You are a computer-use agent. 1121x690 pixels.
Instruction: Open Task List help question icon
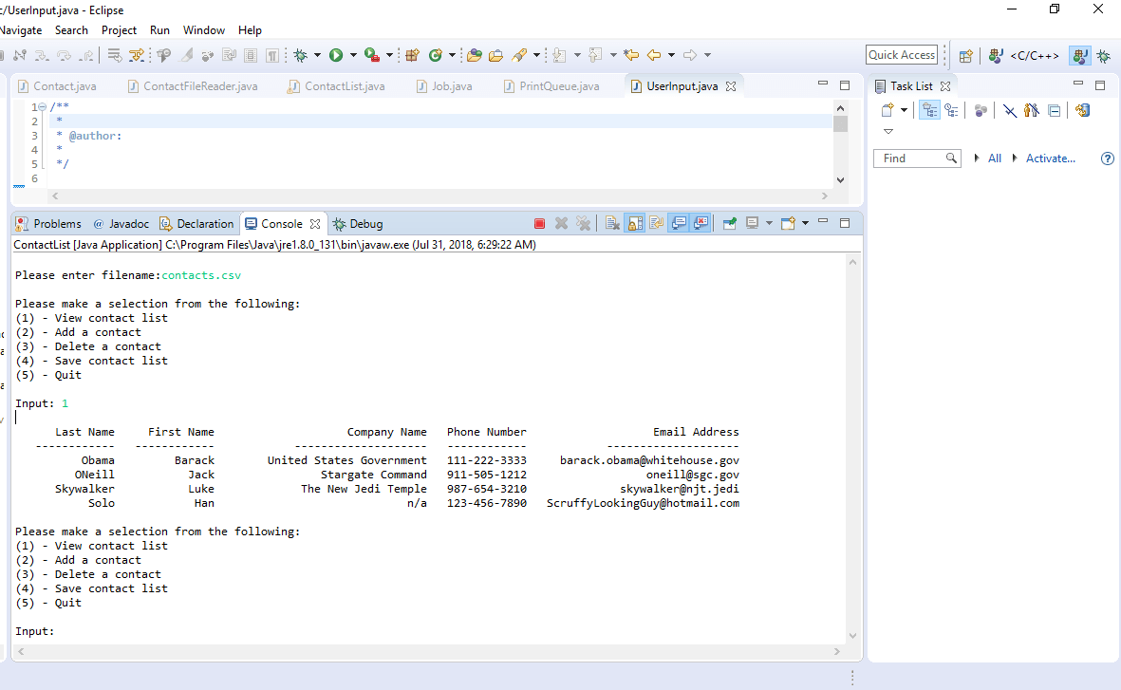point(1108,159)
